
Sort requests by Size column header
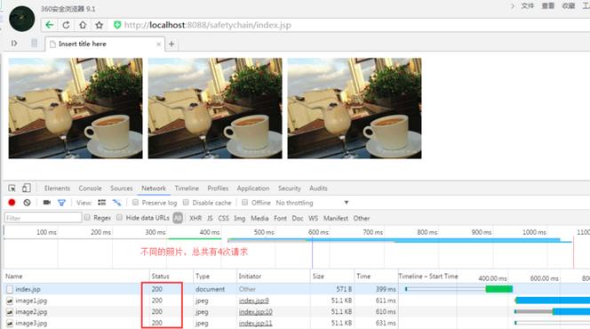point(318,277)
